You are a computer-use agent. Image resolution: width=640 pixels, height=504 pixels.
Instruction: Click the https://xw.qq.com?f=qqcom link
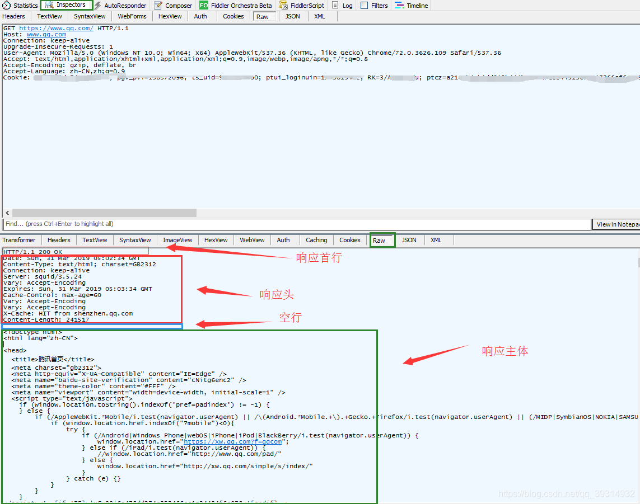[x=233, y=441]
